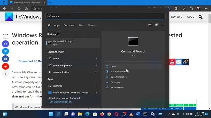Open Intel Graphics Command Center result
Screen dimensions: 211x118
[70, 92]
